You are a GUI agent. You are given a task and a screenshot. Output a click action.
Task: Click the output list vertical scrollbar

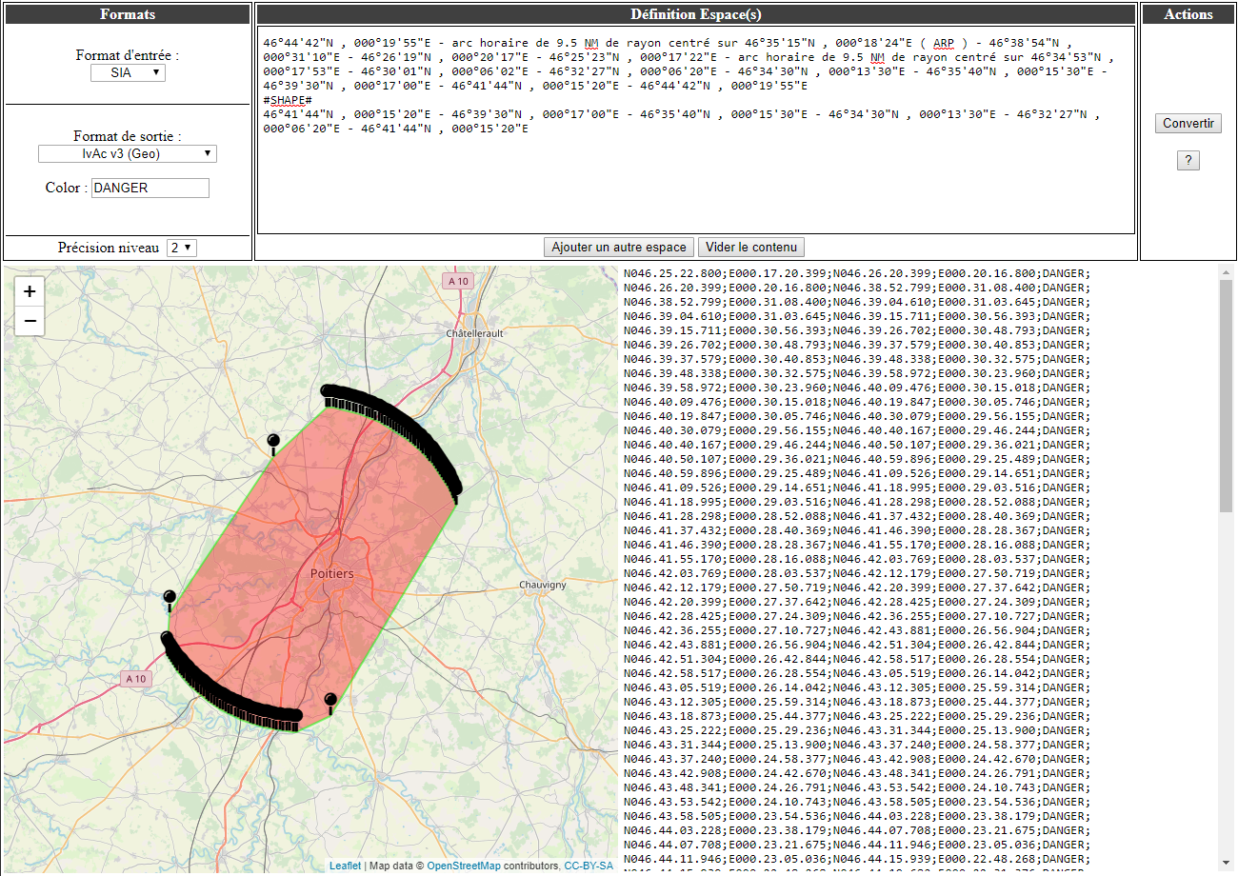tap(1226, 395)
